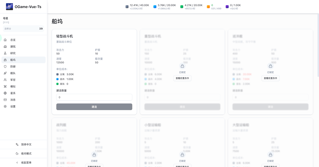Collapse sidebar with 收起菜单
319x167 pixels.
point(24,163)
